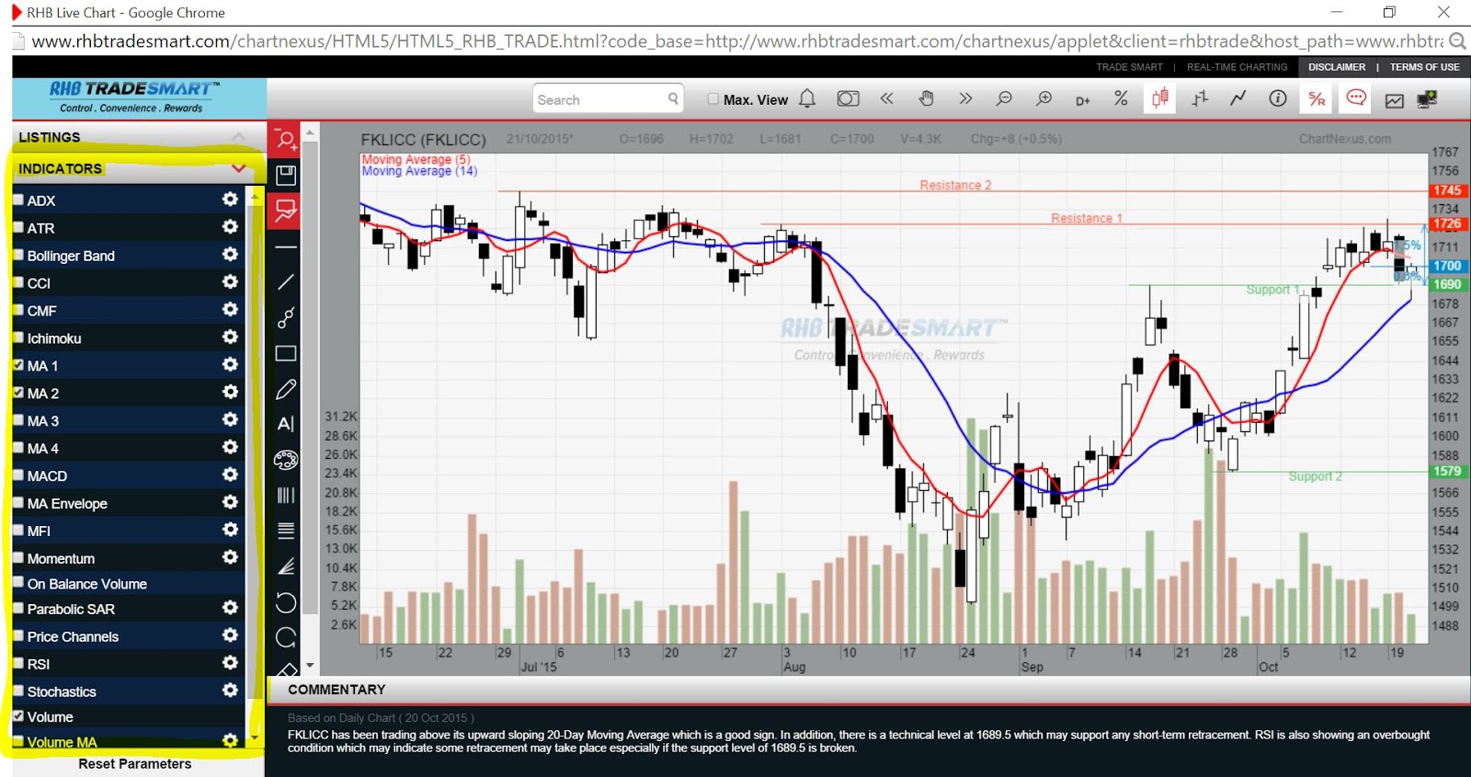Click the D+ interval icon
The height and width of the screenshot is (777, 1471).
tap(1083, 100)
